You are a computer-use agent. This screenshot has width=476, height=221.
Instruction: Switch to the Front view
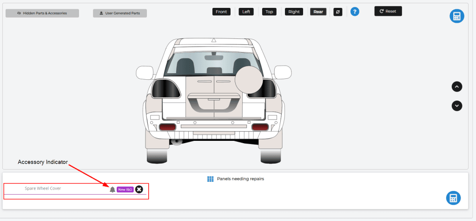coord(221,12)
